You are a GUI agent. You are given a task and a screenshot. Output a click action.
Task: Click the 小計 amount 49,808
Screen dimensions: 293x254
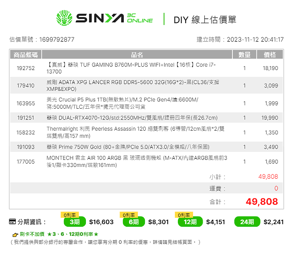click(268, 177)
